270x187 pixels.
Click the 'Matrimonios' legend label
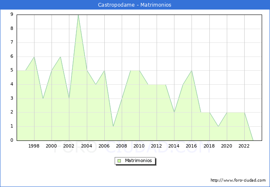tap(138, 160)
